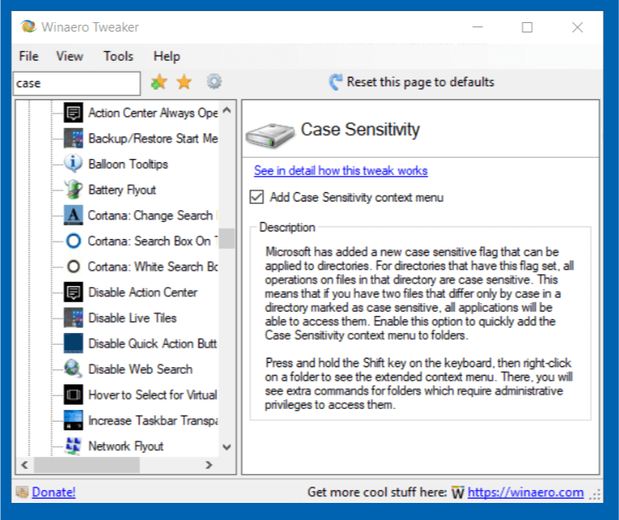Click the Cortana Search Box blue circle icon
The width and height of the screenshot is (619, 520).
73,241
